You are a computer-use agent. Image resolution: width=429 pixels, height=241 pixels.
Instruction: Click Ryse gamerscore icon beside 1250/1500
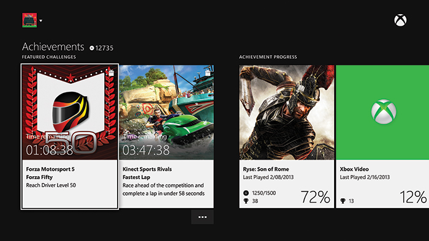(246, 193)
